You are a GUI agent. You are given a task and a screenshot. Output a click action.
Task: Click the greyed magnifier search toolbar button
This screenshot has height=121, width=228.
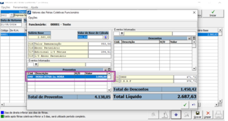[186, 115]
